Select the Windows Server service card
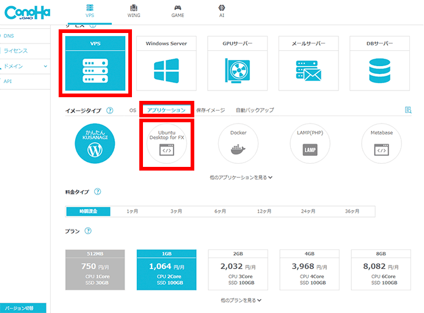 coord(166,63)
